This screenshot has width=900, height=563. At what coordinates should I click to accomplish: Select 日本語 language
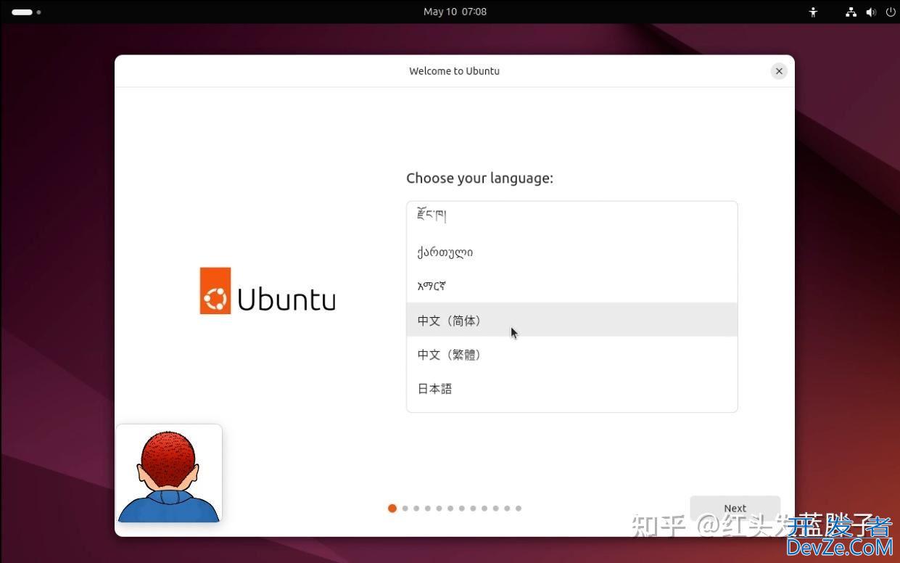coord(572,388)
